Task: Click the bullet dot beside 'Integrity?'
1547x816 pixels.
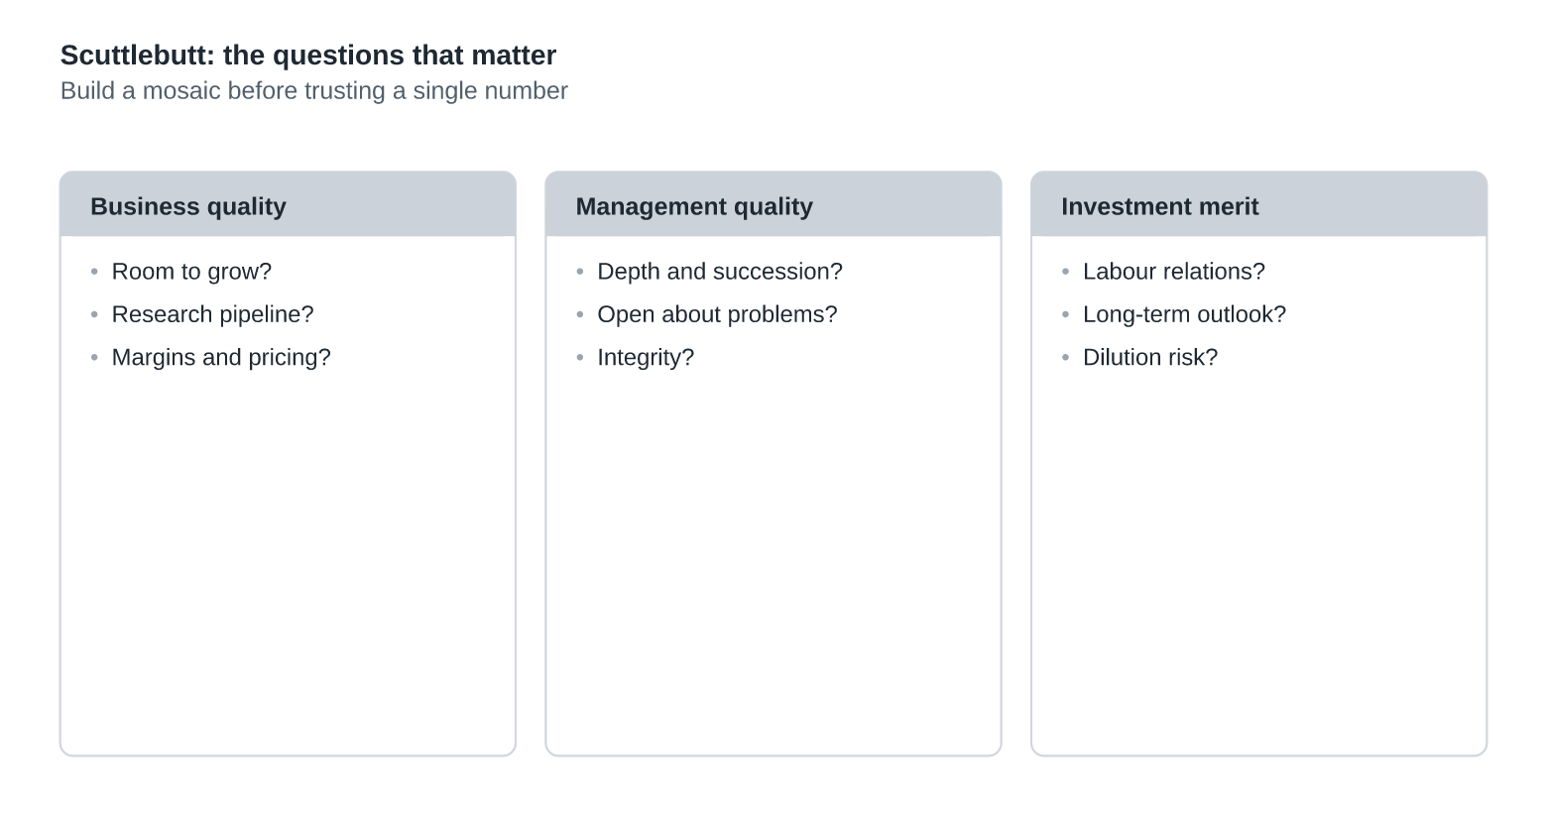Action: pos(580,357)
